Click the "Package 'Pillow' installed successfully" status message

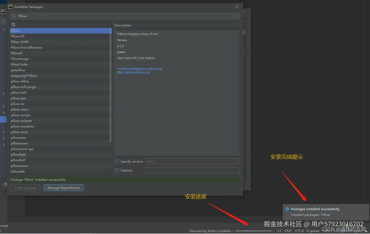tap(38, 180)
